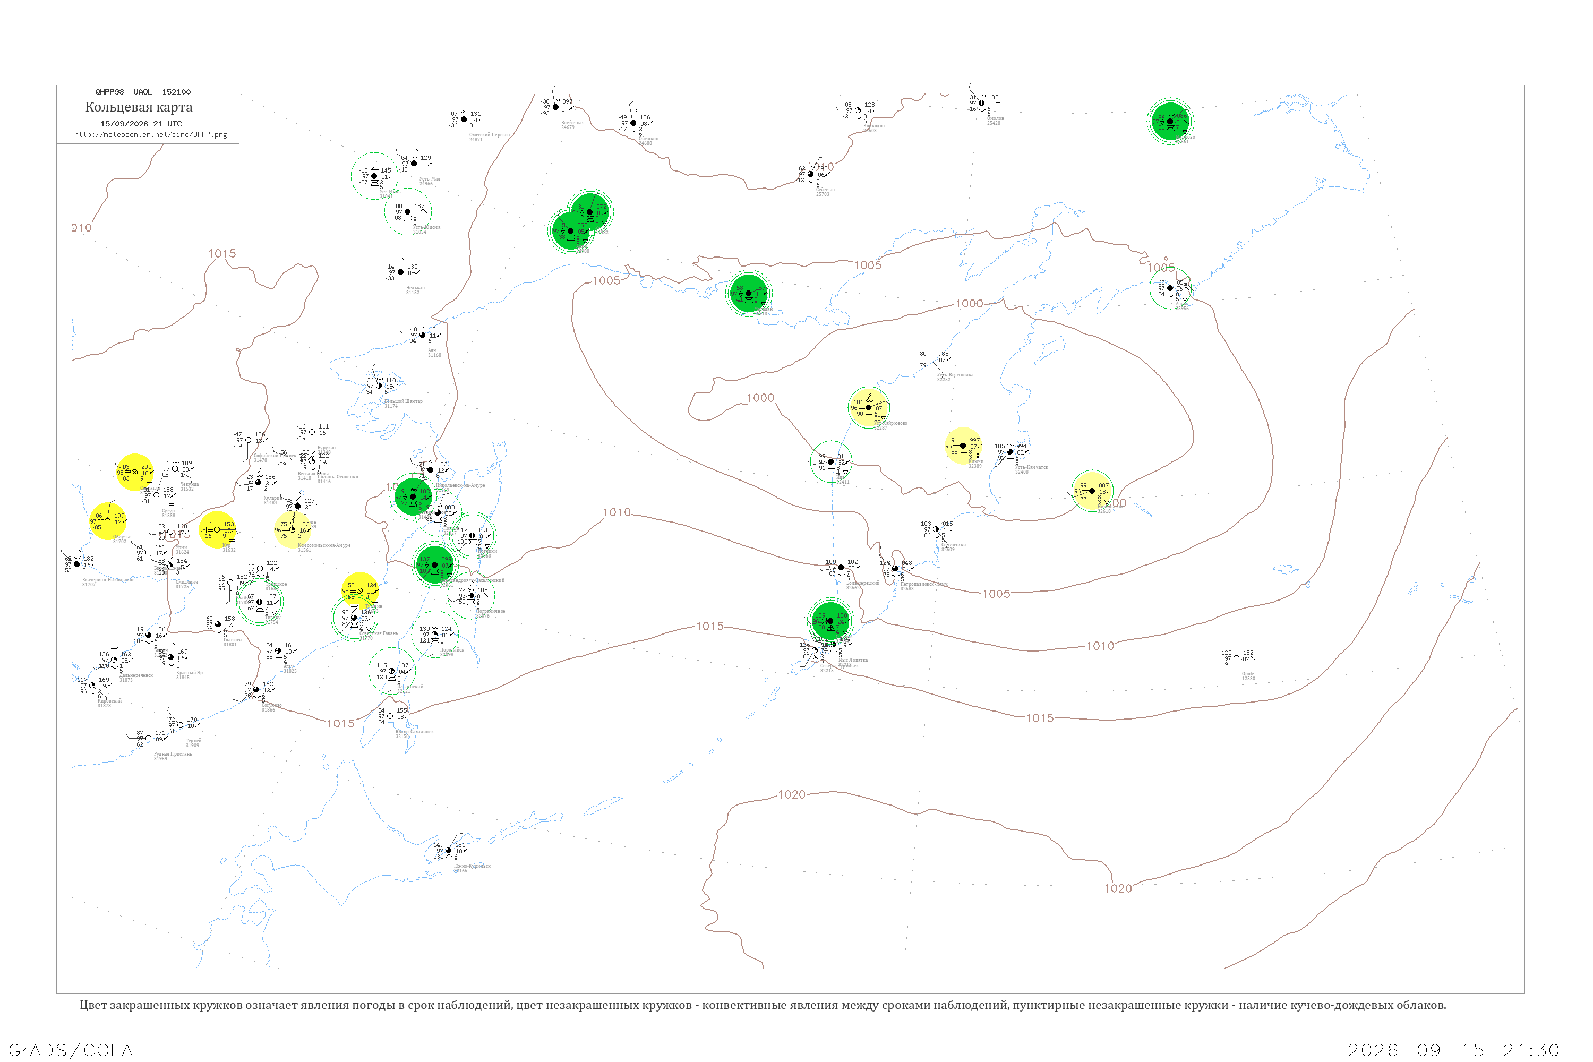
Task: Select the Ключи station pale yellow marker
Action: point(963,446)
